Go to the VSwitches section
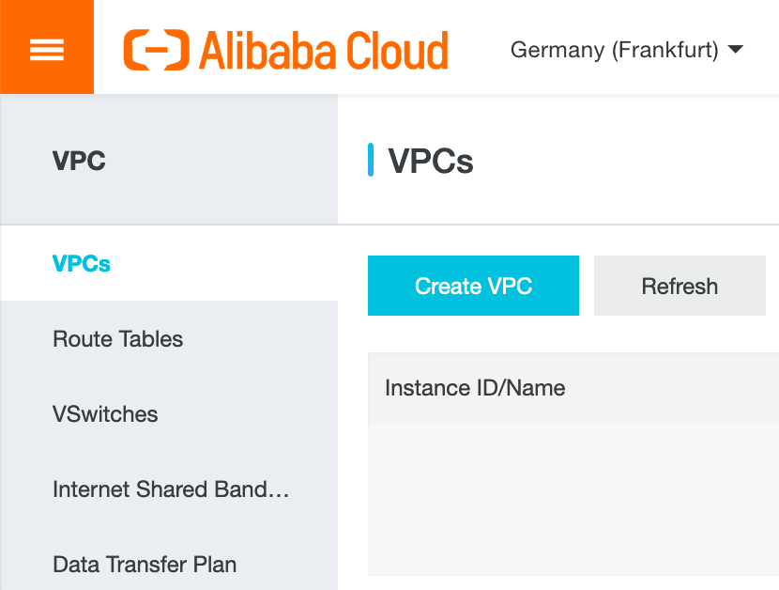Viewport: 779px width, 590px height. 105,414
